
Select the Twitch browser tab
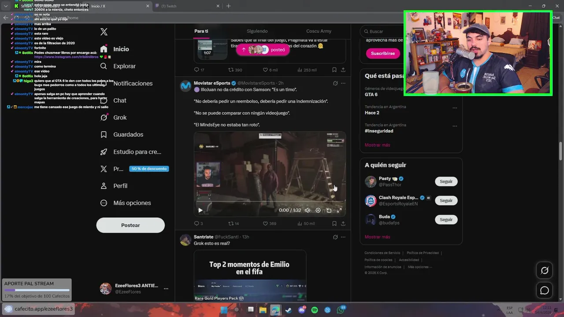[x=187, y=6]
